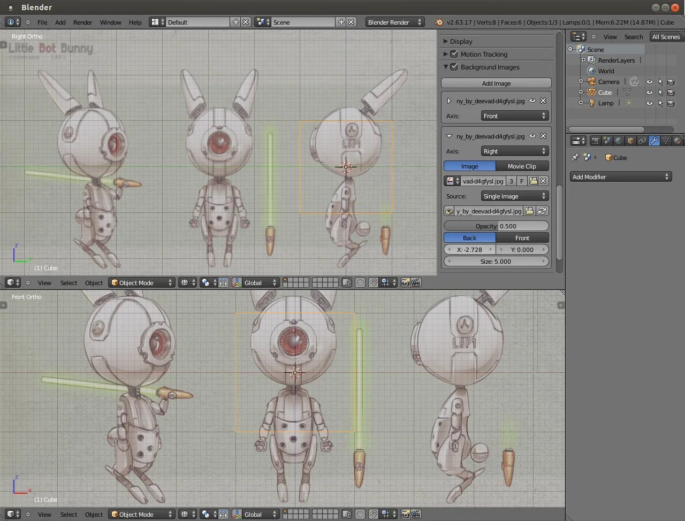The image size is (685, 521).
Task: Click the Opacity 0.500 slider
Action: tap(497, 226)
